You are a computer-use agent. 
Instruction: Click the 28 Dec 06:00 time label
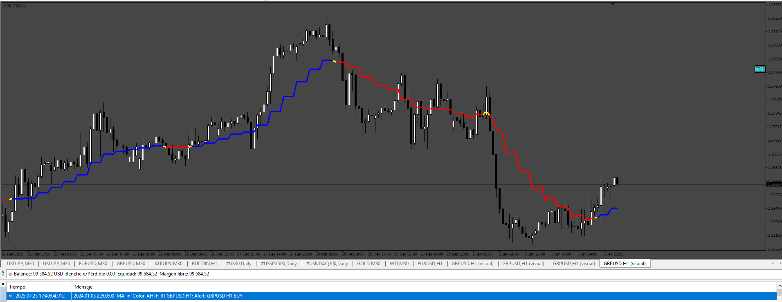327,254
